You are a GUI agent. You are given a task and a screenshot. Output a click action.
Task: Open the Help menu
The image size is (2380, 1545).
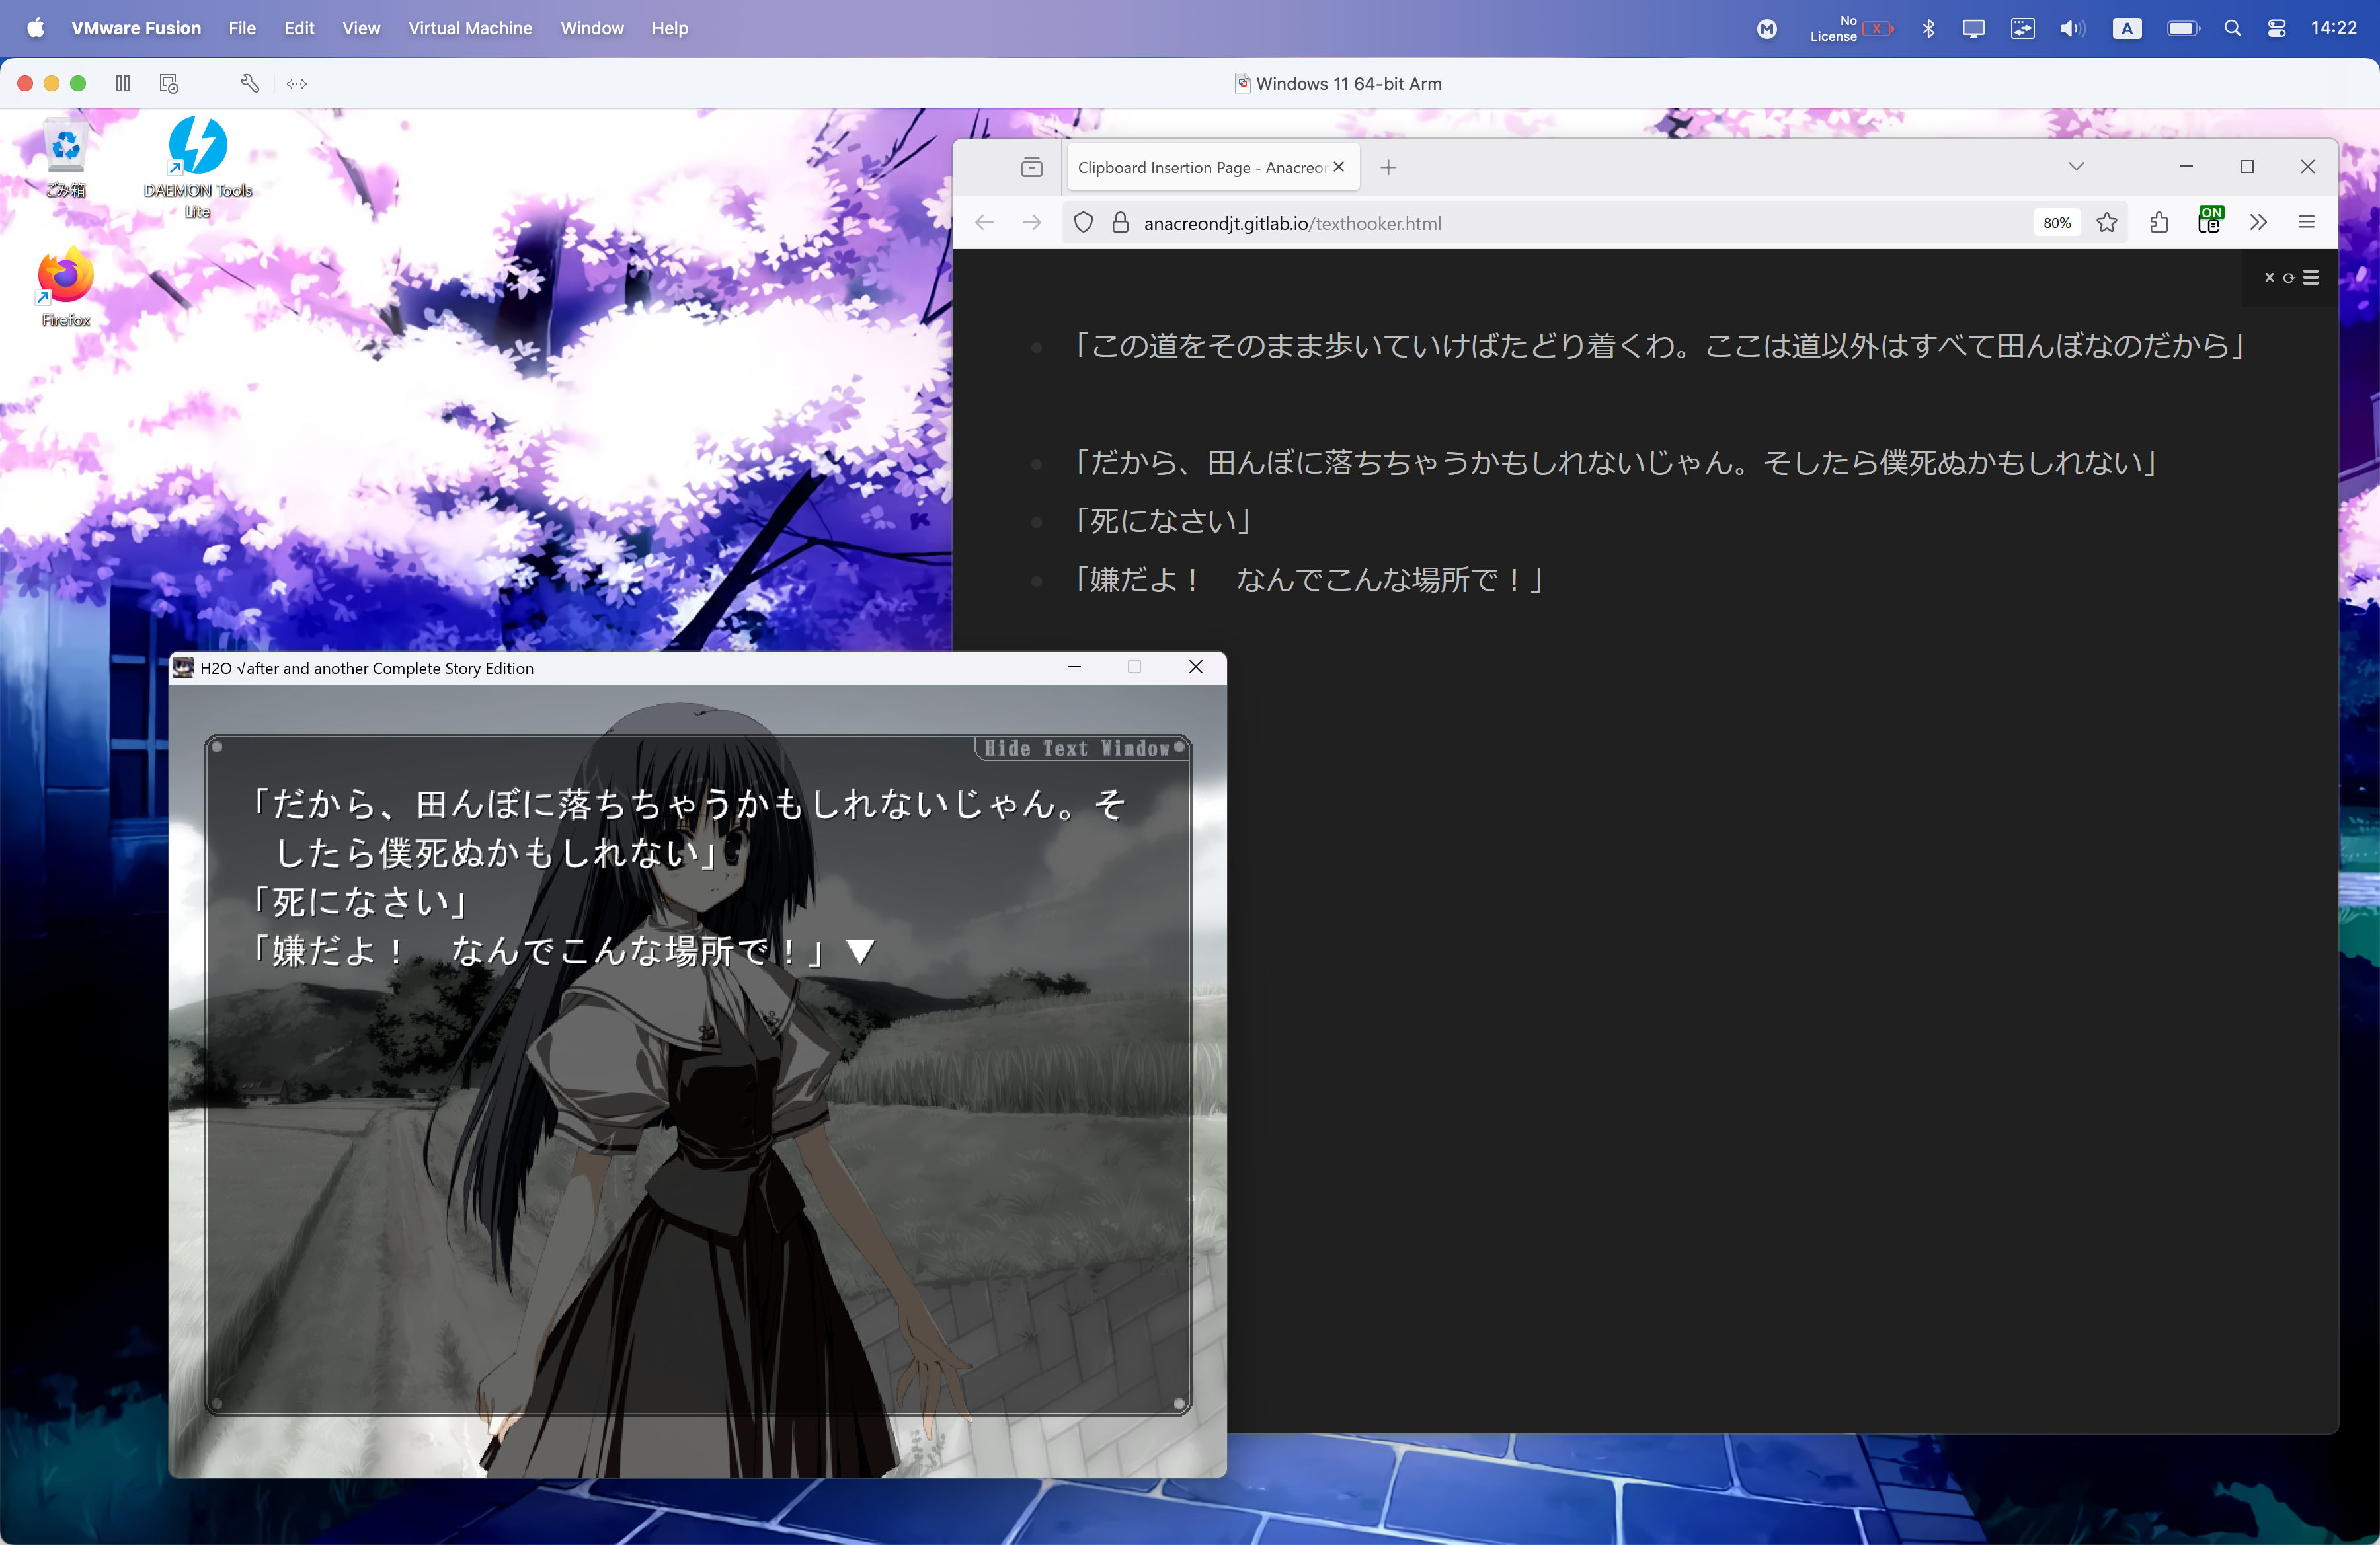point(669,28)
